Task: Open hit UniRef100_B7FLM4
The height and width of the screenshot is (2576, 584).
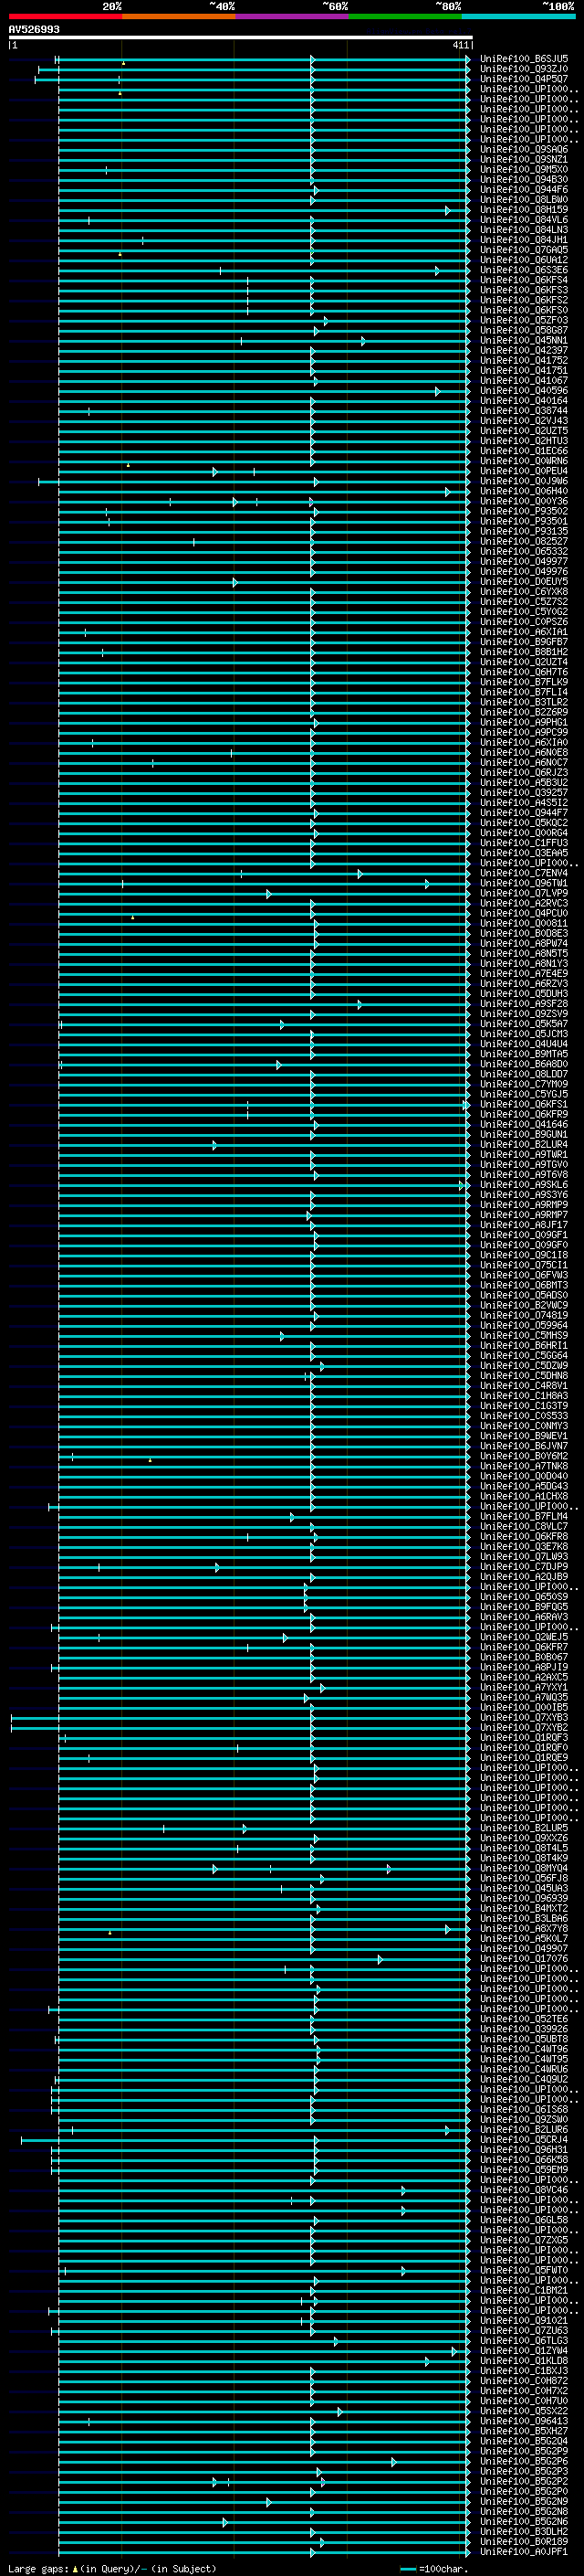Action: tap(524, 1517)
